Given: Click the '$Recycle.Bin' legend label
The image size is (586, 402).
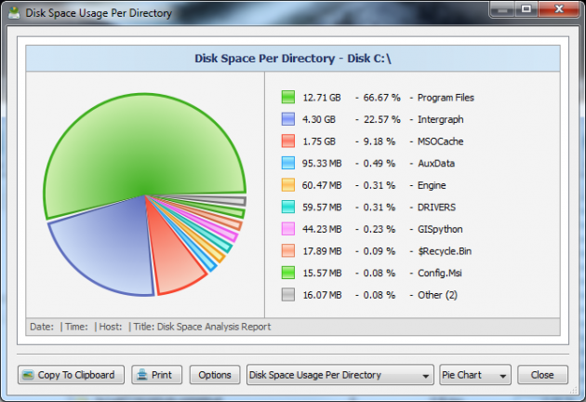Looking at the screenshot, I should (x=445, y=251).
